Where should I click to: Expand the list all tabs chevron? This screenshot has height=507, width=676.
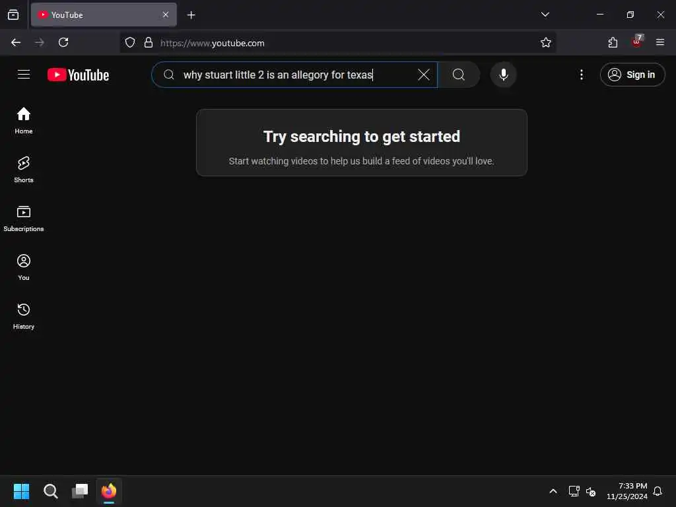coord(545,15)
